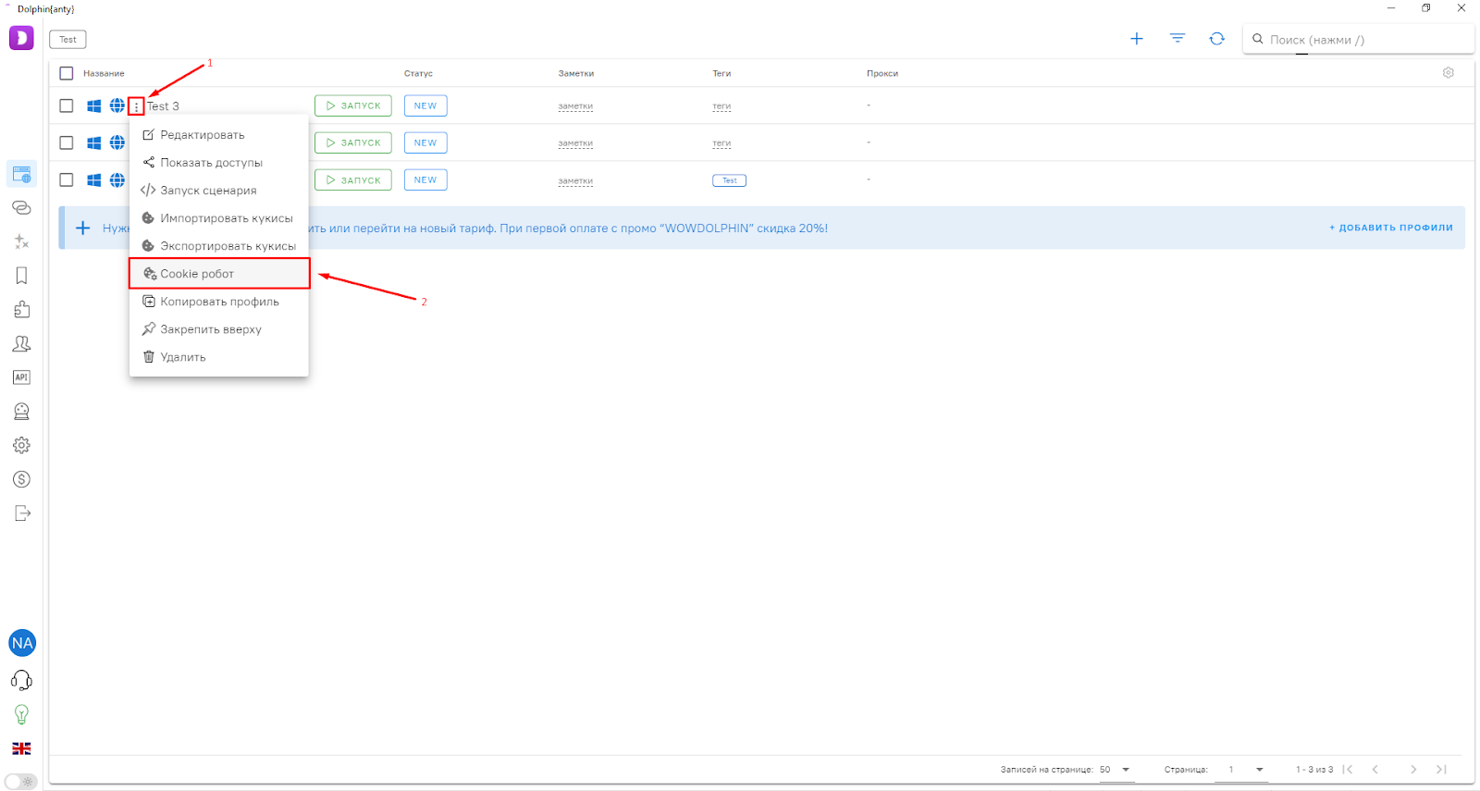This screenshot has width=1480, height=791.
Task: Click Удалить in the context menu
Action: pyautogui.click(x=182, y=357)
